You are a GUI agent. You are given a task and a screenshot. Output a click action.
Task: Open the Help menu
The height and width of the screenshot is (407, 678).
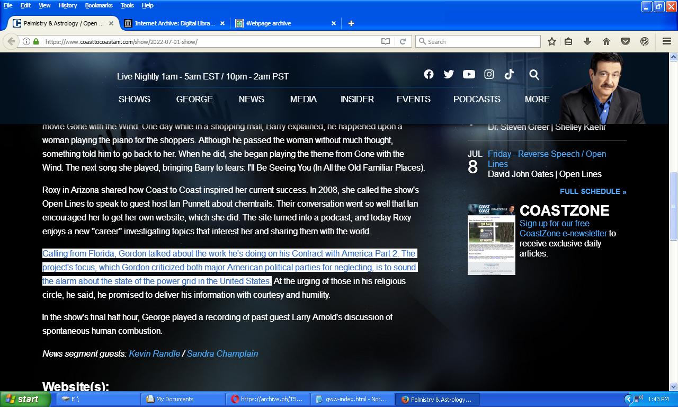147,5
